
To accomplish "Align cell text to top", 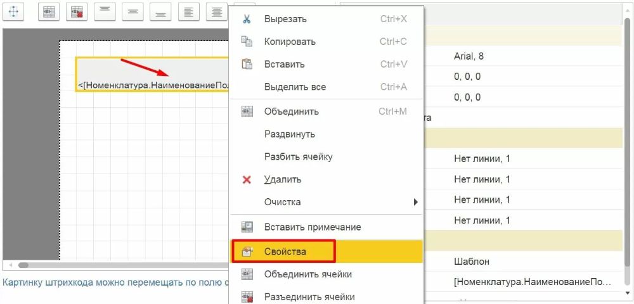I will [105, 11].
